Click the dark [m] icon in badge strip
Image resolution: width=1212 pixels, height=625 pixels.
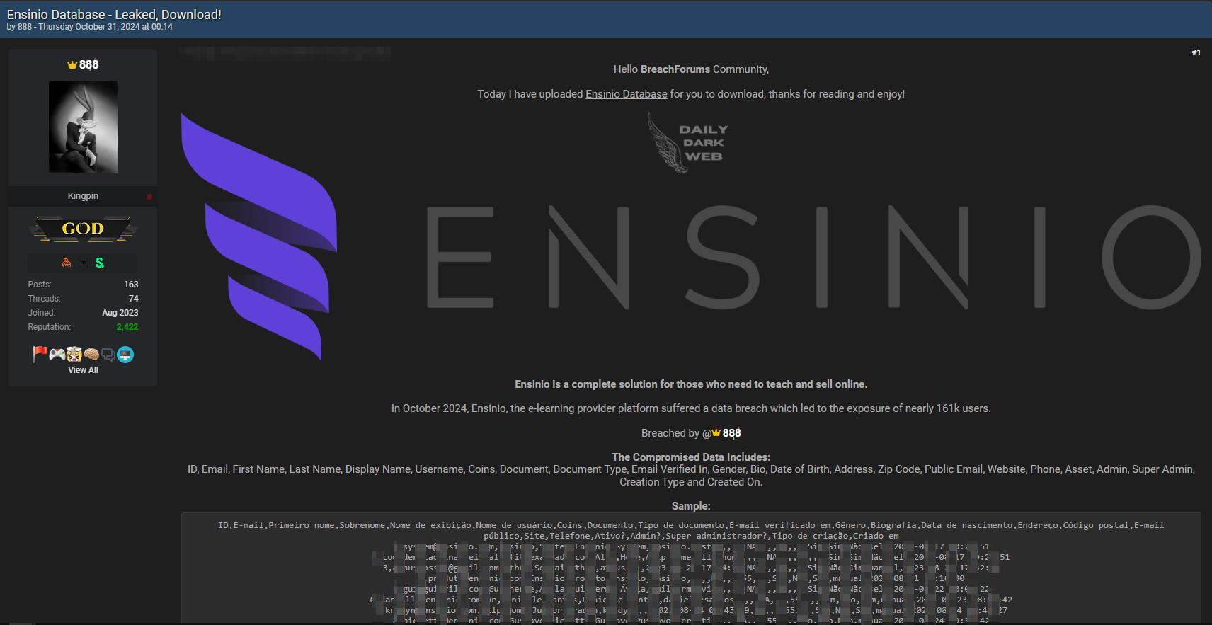[83, 263]
